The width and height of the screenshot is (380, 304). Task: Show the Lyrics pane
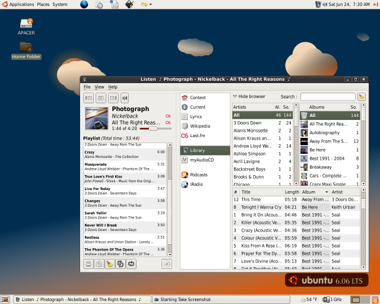pyautogui.click(x=205, y=116)
